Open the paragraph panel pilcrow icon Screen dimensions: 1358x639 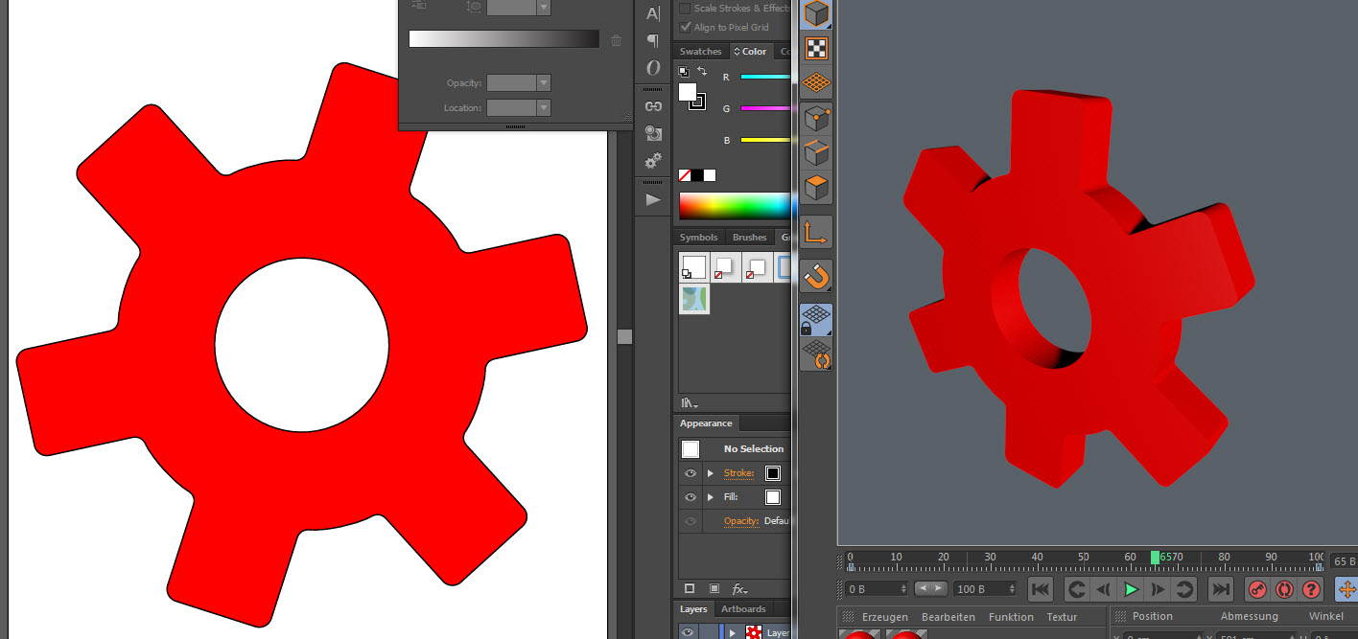[x=653, y=40]
